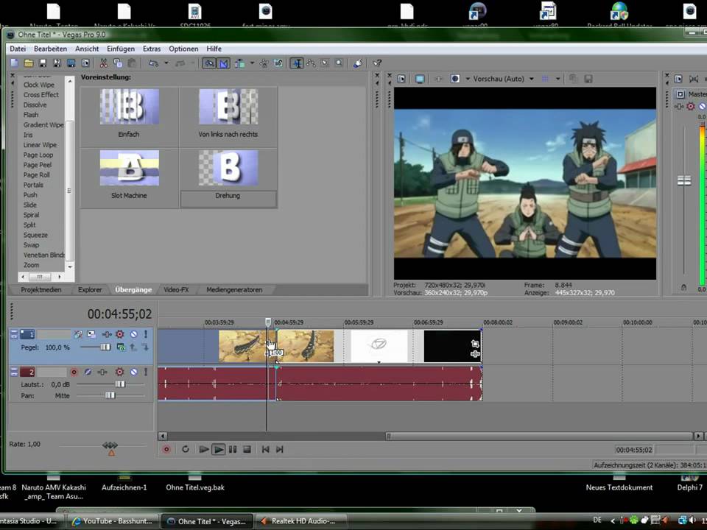The width and height of the screenshot is (707, 530).
Task: Open the Explorer tab
Action: (x=90, y=290)
